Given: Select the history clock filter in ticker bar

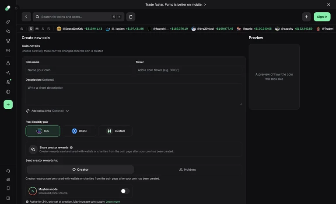Looking at the screenshot, I should tap(49, 29).
